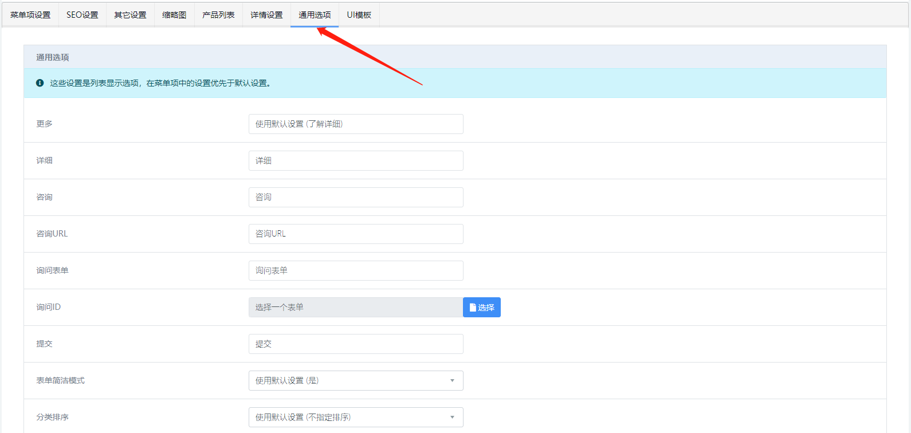This screenshot has width=911, height=433.
Task: Click the 更多 text input field
Action: 355,124
